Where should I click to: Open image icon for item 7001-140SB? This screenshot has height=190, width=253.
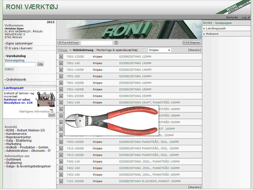click(61, 70)
